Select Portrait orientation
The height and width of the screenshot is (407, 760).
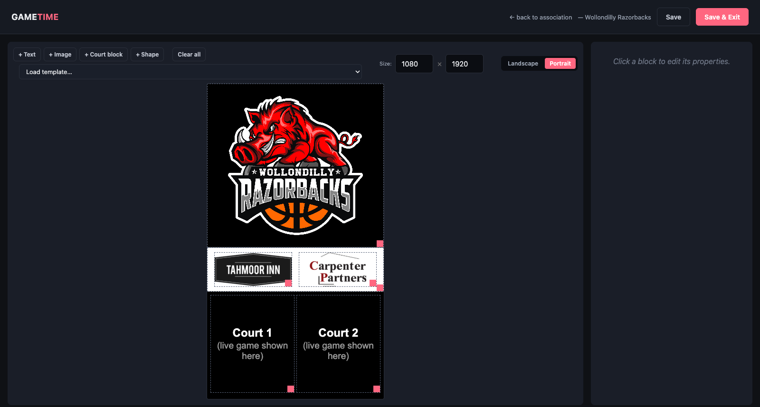[560, 64]
